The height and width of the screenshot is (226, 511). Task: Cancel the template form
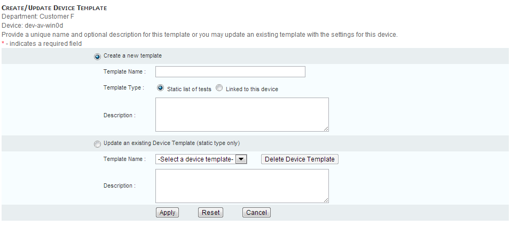256,212
